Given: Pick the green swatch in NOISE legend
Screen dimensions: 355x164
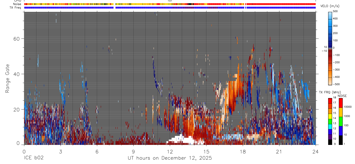Looking at the screenshot, I should tap(341, 121).
